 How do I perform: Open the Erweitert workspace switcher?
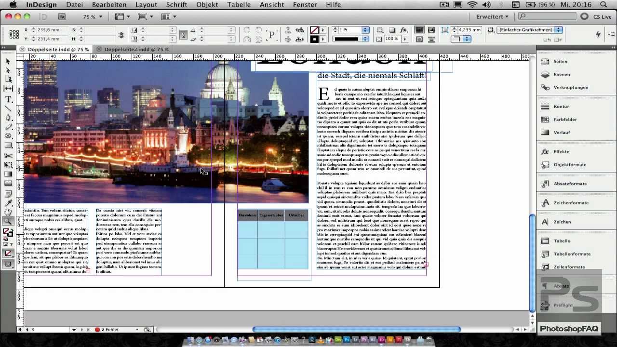point(492,16)
